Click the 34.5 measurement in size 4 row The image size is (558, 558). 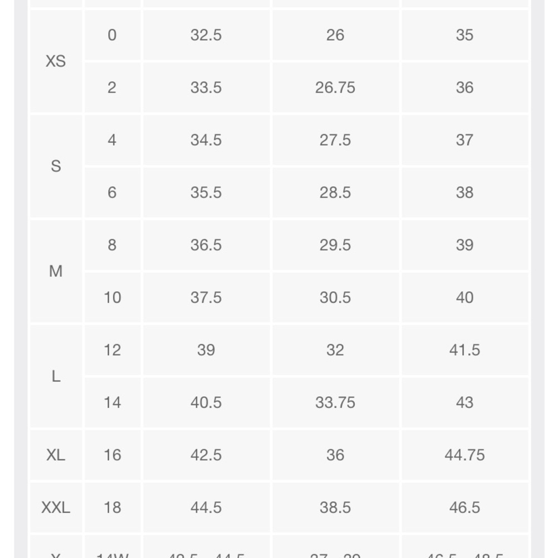point(206,140)
